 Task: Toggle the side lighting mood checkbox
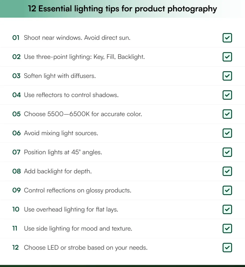[227, 228]
